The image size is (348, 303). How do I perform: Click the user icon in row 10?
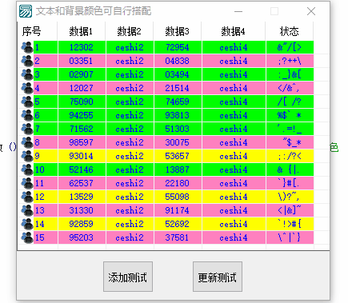pyautogui.click(x=27, y=169)
